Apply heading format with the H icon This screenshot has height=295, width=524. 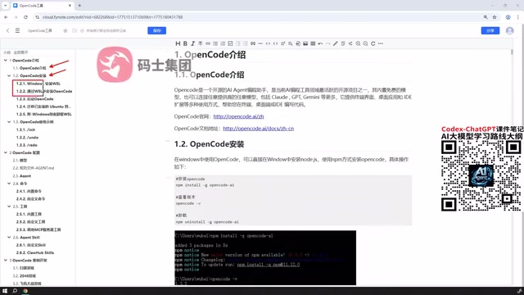[x=178, y=43]
